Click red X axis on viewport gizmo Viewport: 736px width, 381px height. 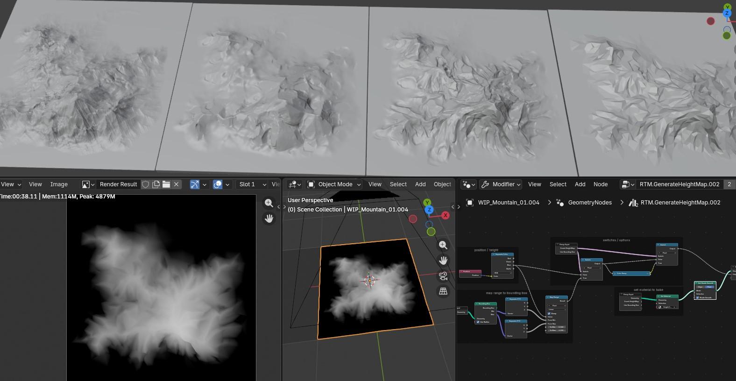446,215
